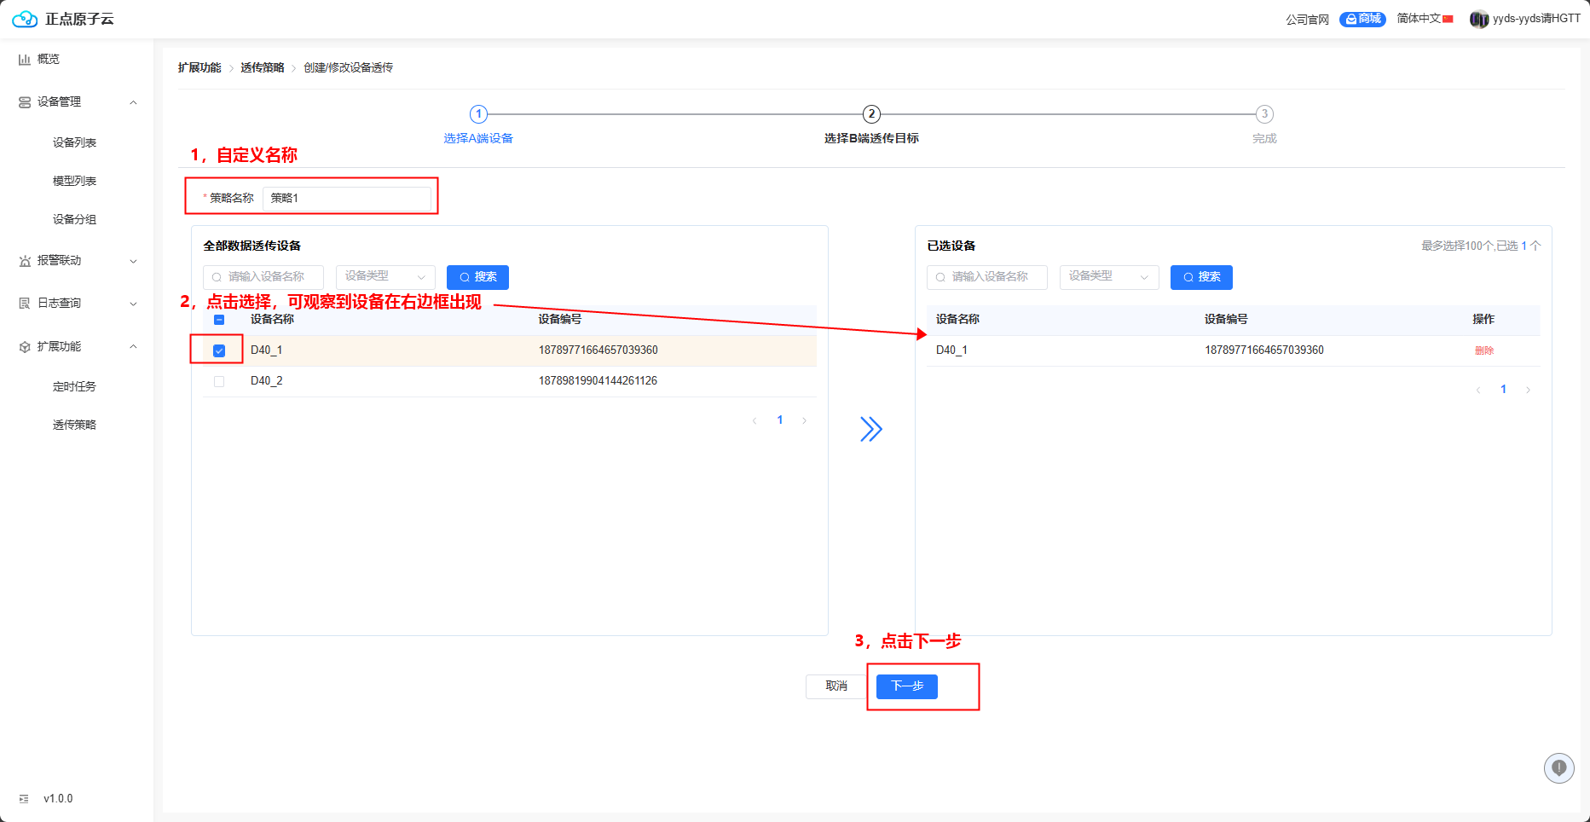1590x822 pixels.
Task: Click the user avatar icon in header
Action: click(x=1479, y=19)
